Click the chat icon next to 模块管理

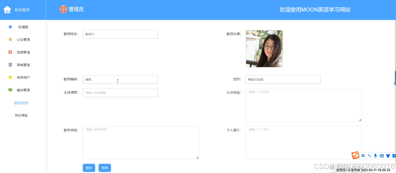pos(10,90)
